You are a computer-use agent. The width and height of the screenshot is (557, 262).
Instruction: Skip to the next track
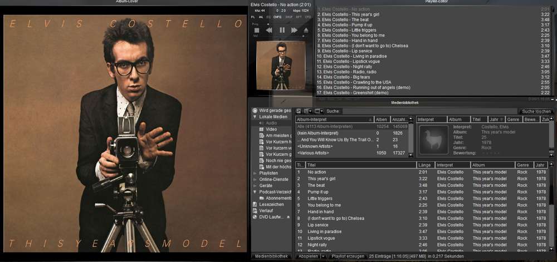click(294, 30)
